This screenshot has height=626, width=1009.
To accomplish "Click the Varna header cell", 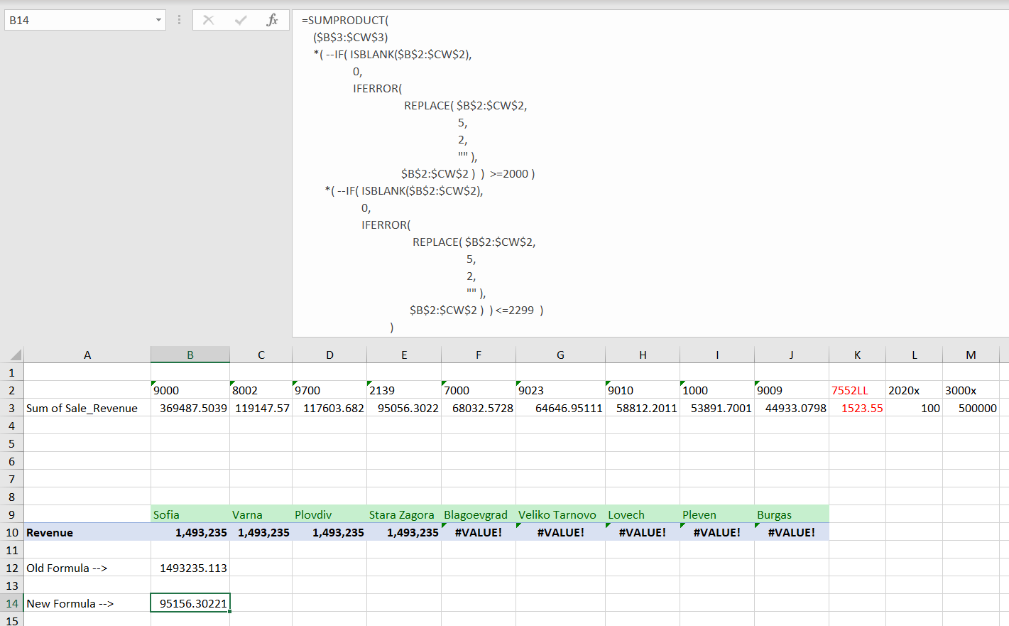I will [x=261, y=514].
